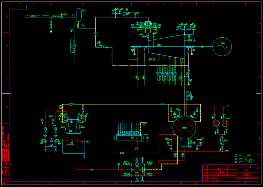
Task: Select the row of flow meters under the turbine
Action: click(x=167, y=74)
